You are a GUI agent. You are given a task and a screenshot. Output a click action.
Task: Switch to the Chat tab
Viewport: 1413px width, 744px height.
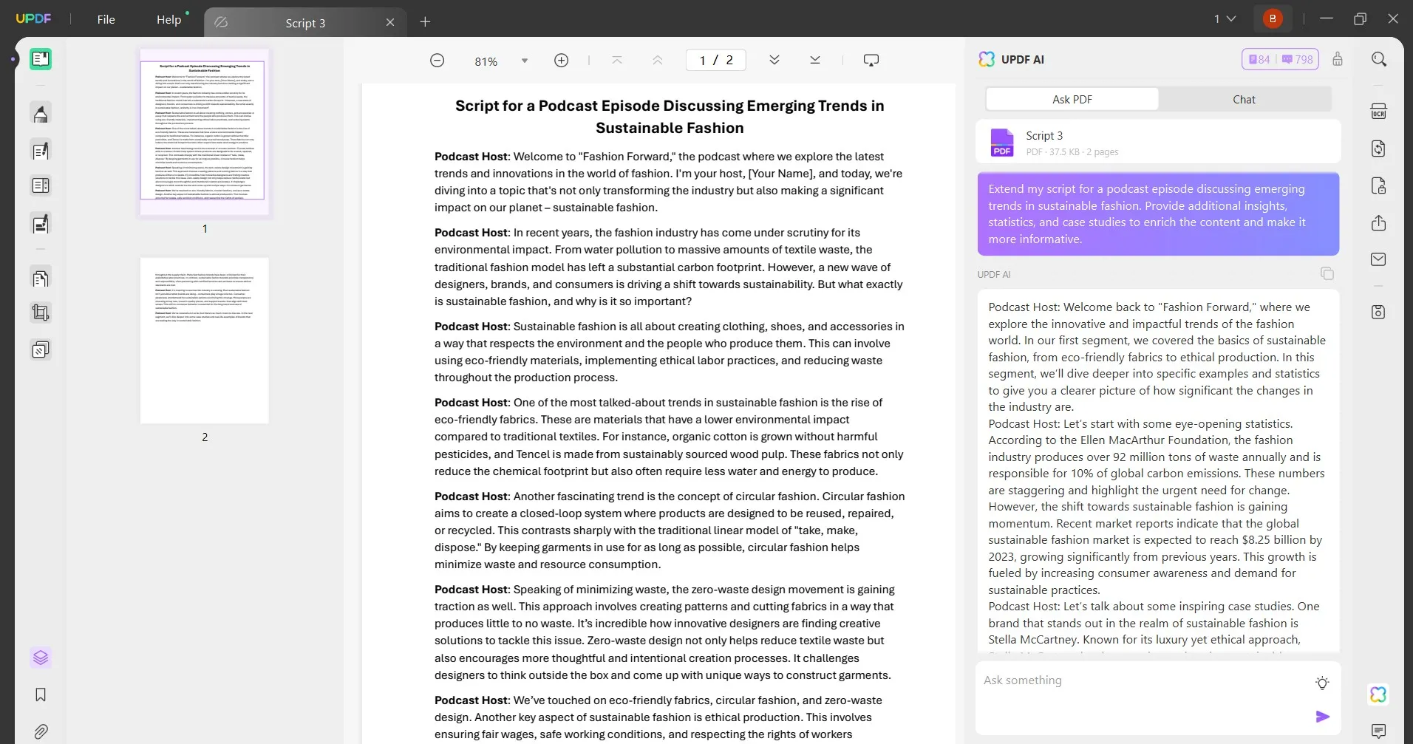click(1244, 99)
